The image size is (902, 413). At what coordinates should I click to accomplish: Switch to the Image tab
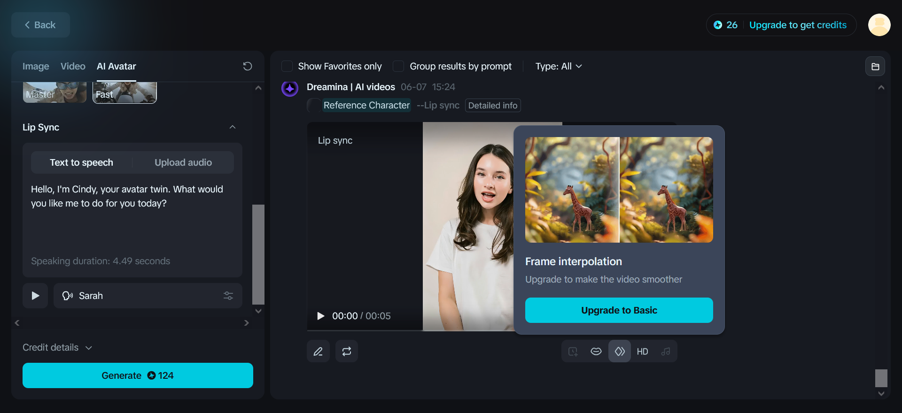tap(36, 66)
